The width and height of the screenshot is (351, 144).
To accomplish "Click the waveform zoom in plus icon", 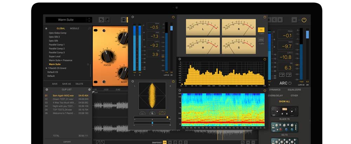I will pyautogui.click(x=248, y=143).
